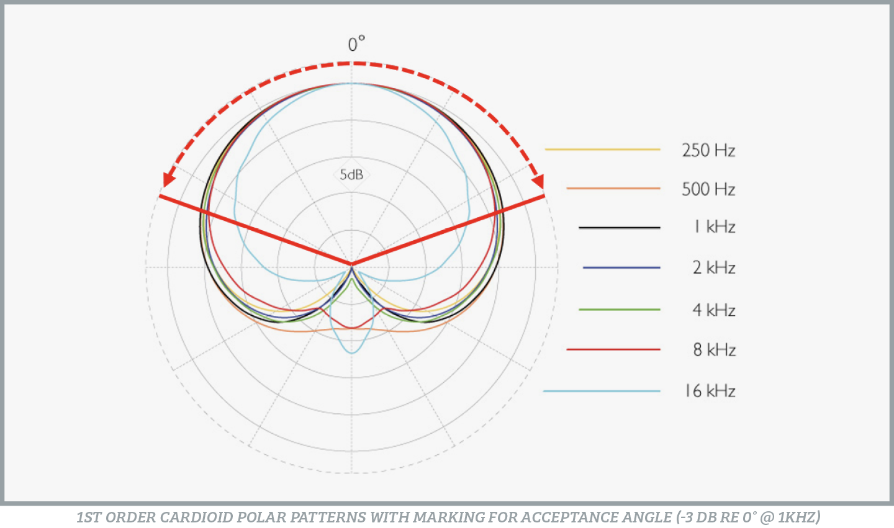The image size is (894, 528).
Task: Select the 500 Hz legend label
Action: tap(708, 189)
